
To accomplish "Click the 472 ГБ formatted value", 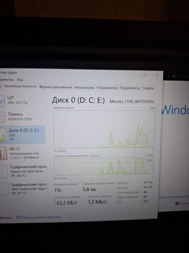I will tap(148, 187).
